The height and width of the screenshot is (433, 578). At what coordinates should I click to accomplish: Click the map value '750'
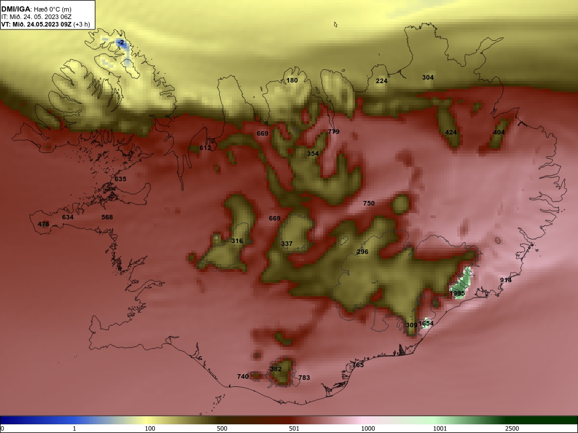tap(369, 203)
